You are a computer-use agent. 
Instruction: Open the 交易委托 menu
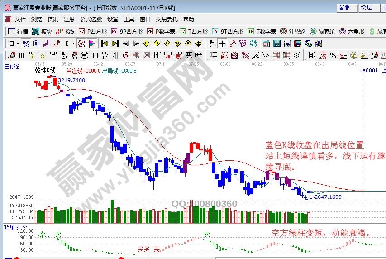click(x=167, y=19)
